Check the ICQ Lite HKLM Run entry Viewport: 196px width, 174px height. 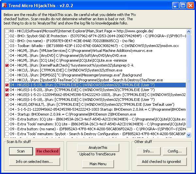[x=7, y=60]
